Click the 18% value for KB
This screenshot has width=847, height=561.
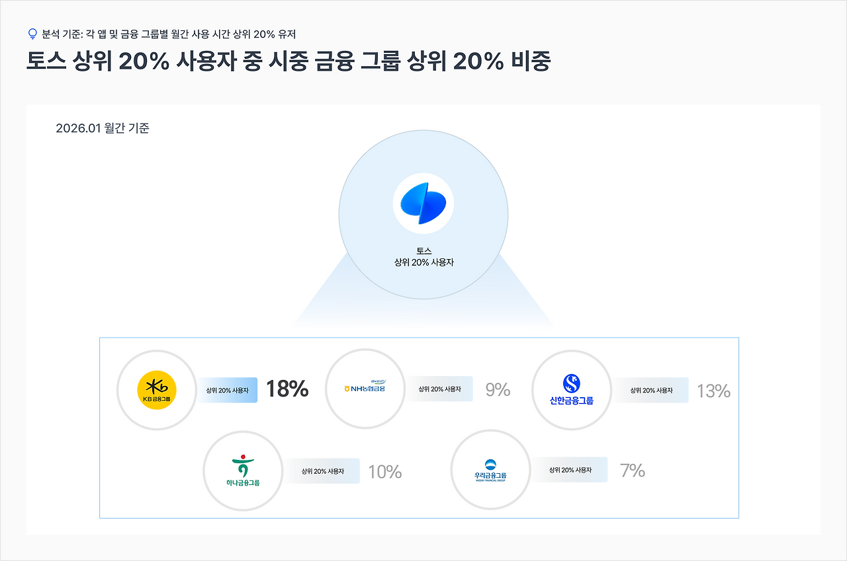pyautogui.click(x=287, y=389)
